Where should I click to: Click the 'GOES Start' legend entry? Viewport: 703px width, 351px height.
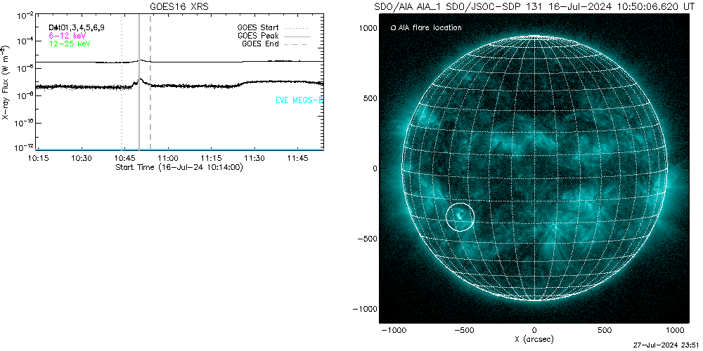(273, 28)
